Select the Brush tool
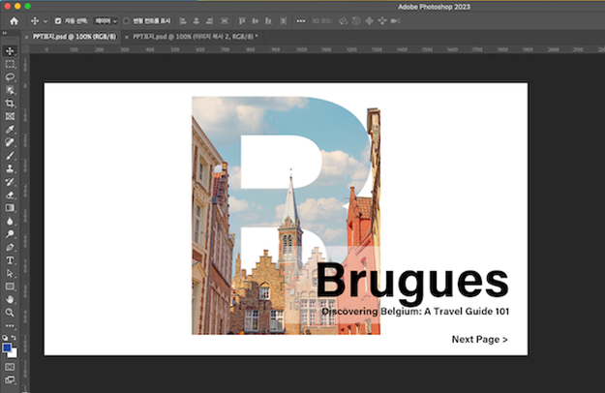This screenshot has width=605, height=393. pyautogui.click(x=11, y=155)
